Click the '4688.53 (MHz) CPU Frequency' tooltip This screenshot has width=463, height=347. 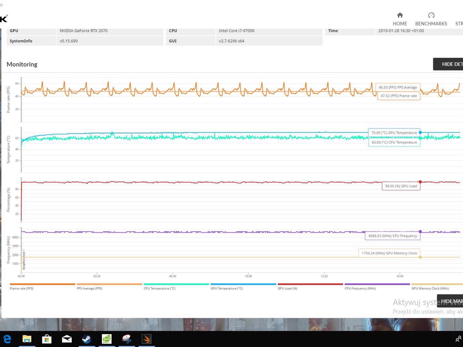point(393,236)
